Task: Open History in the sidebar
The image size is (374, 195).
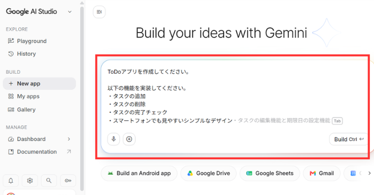Action: [x=39, y=54]
